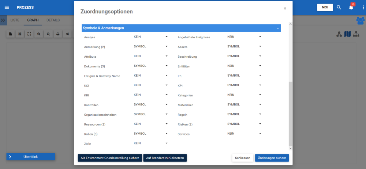Open the KRI dropdown

coord(150,95)
